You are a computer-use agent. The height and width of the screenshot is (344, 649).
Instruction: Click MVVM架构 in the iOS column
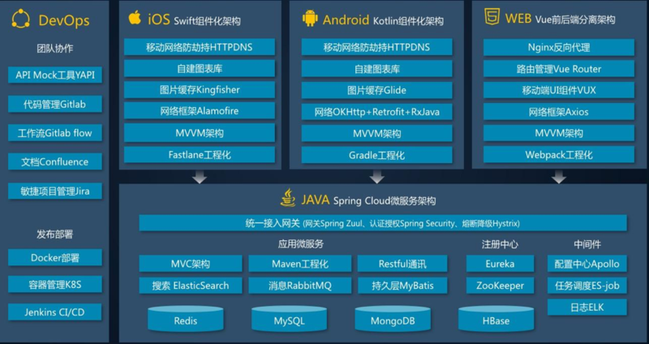point(200,132)
